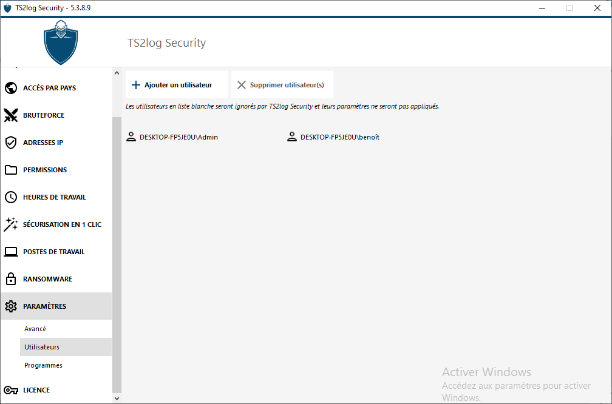Select user DESKTOP-FP5JE0U\Admin

(172, 137)
